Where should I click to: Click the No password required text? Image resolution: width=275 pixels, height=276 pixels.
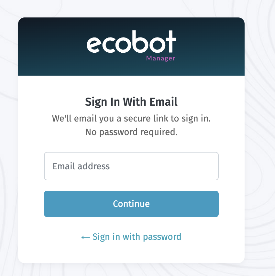pyautogui.click(x=131, y=132)
